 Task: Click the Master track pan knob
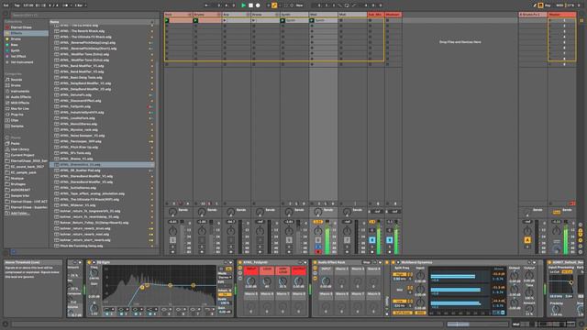click(x=557, y=231)
